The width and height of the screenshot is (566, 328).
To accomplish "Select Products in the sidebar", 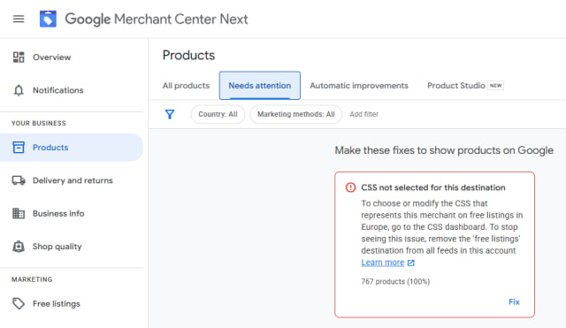I will pyautogui.click(x=72, y=148).
